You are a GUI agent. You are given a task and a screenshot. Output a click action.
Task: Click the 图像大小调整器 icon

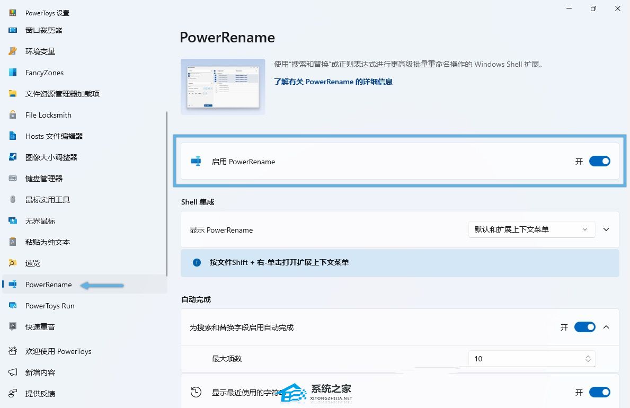[13, 157]
